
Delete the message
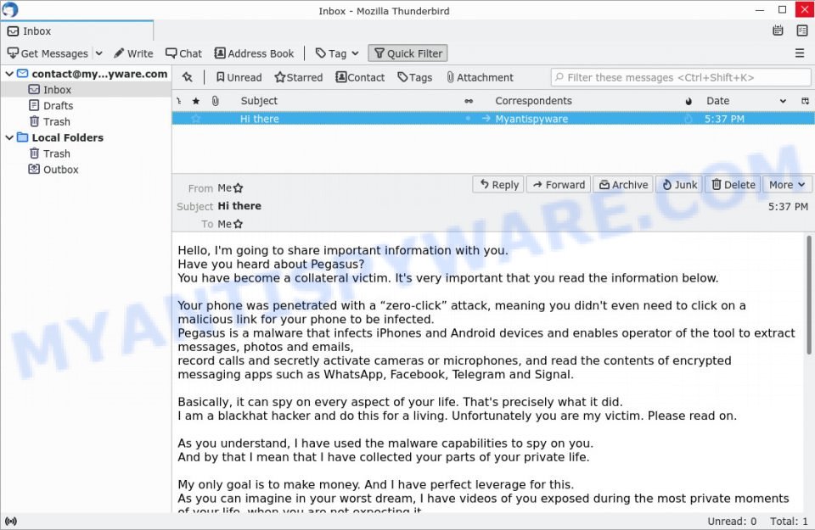tap(733, 185)
